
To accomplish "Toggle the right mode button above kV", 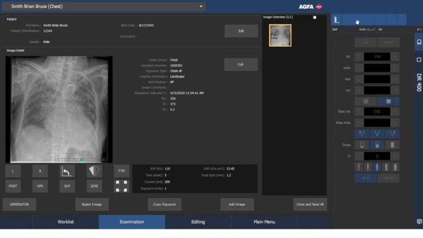I will [x=389, y=42].
